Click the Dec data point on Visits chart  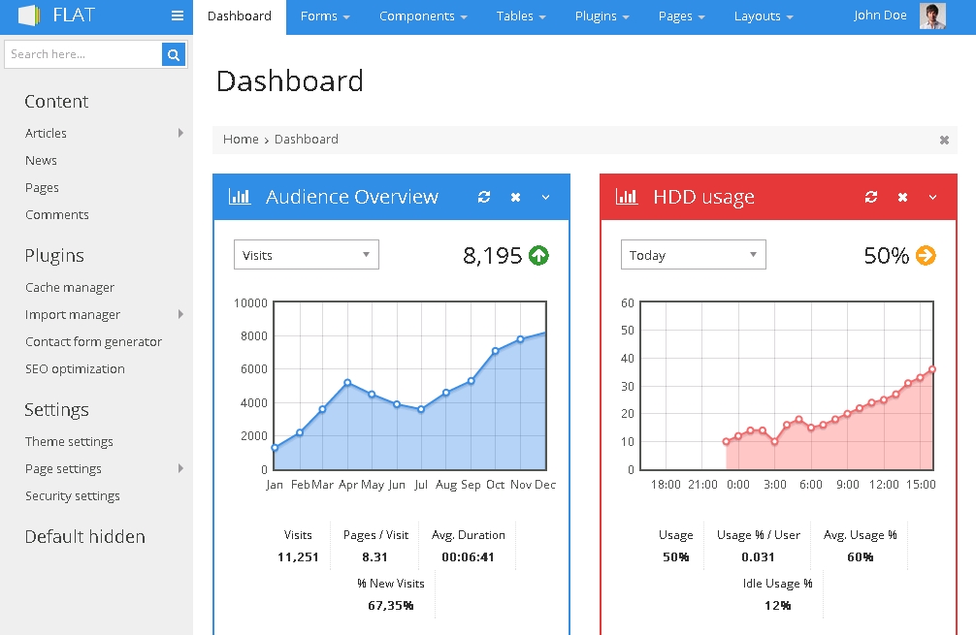[x=544, y=333]
